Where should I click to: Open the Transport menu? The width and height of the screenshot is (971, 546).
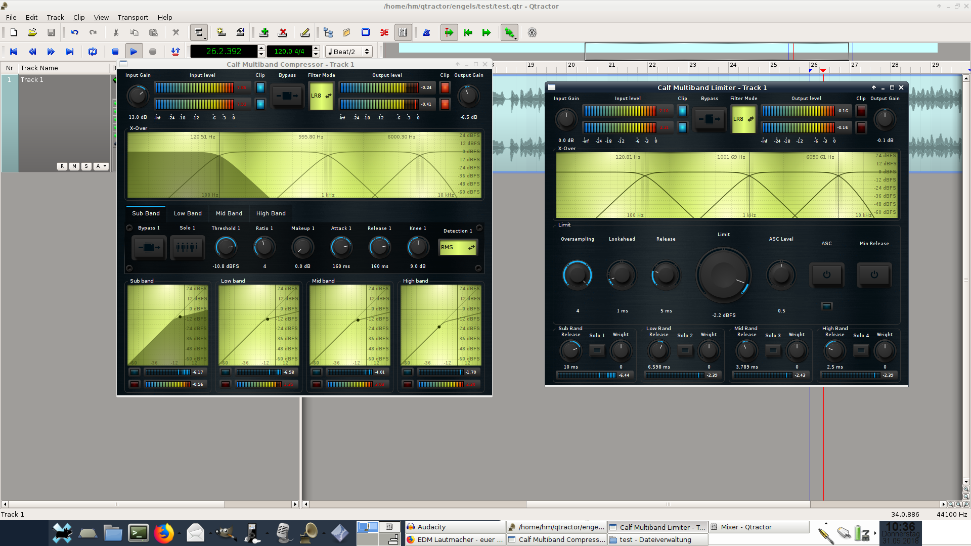(x=133, y=17)
